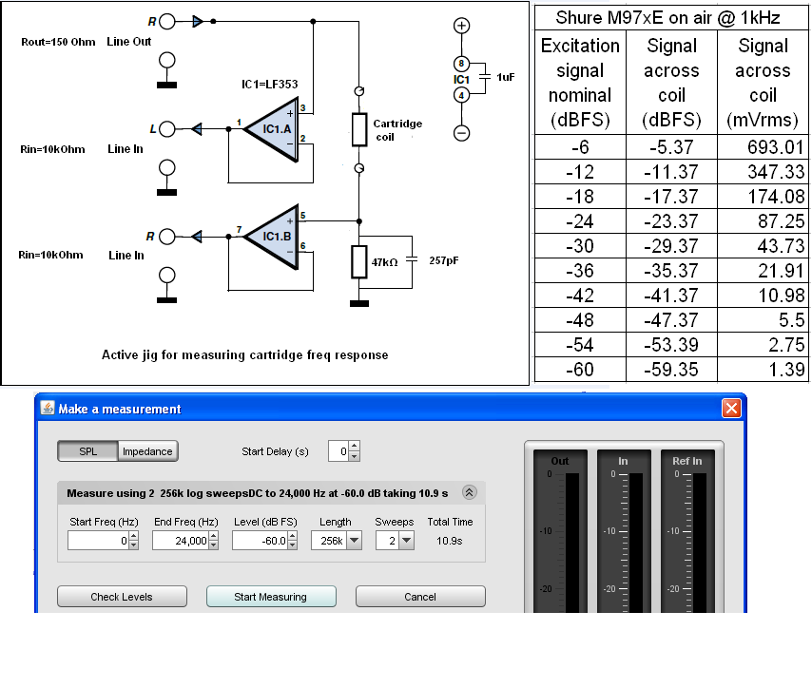Click the Active jig caption text

click(x=245, y=354)
